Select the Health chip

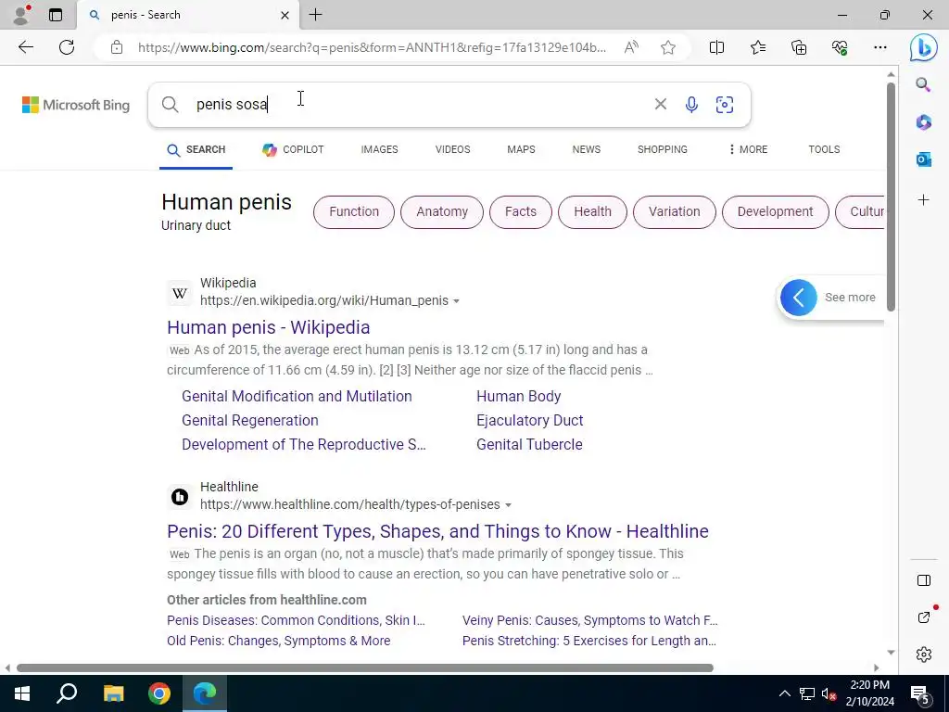592,212
